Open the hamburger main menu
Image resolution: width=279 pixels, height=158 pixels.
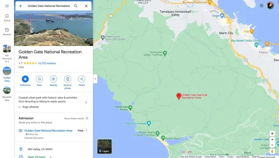pos(7,6)
